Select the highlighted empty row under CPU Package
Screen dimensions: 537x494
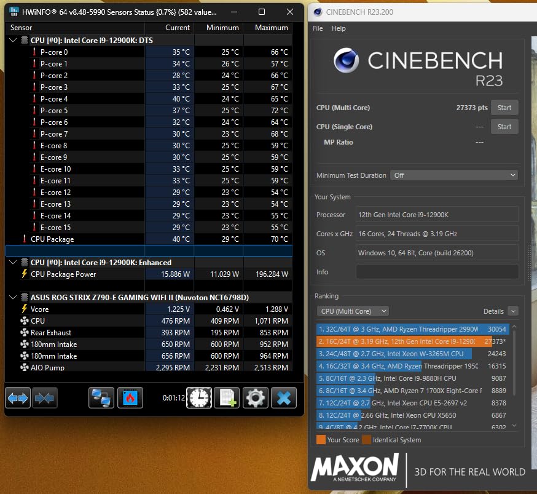(x=149, y=250)
